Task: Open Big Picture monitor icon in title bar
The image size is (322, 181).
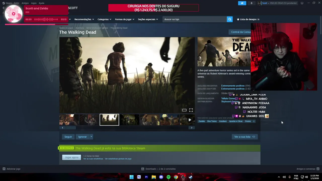Action: tap(302, 3)
